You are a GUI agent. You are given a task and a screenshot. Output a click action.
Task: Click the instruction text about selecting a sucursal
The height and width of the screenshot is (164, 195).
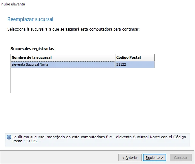pos(74,29)
